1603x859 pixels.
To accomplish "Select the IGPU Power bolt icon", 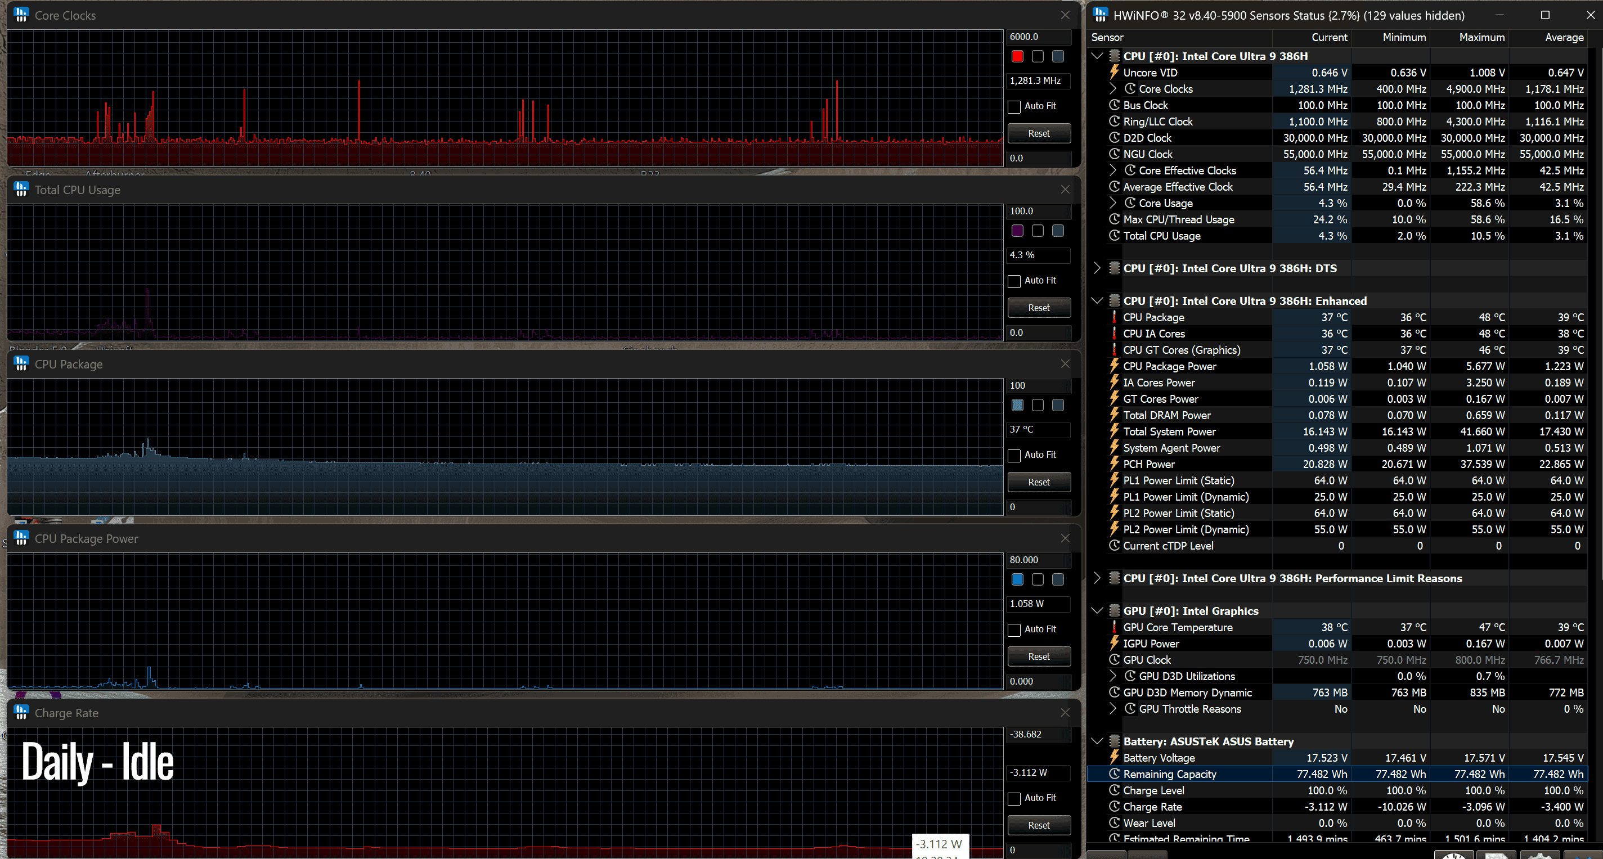I will [1115, 643].
